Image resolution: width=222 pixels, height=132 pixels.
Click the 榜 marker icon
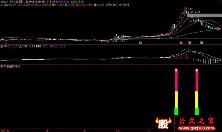(x=190, y=43)
